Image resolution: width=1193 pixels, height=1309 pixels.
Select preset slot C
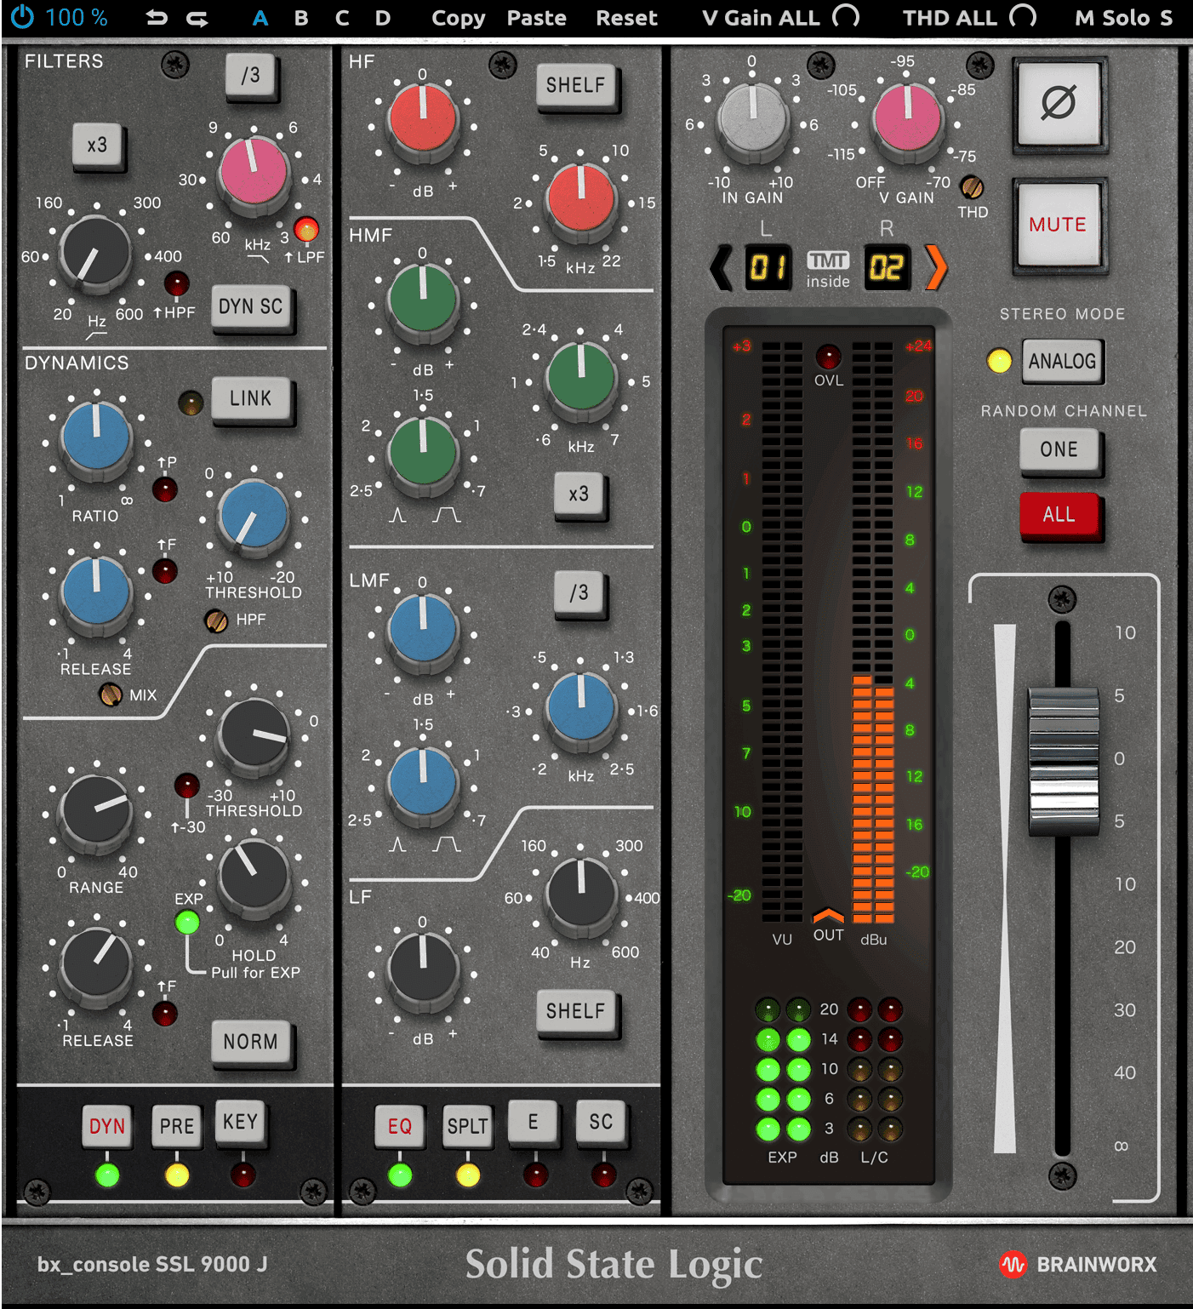coord(342,18)
